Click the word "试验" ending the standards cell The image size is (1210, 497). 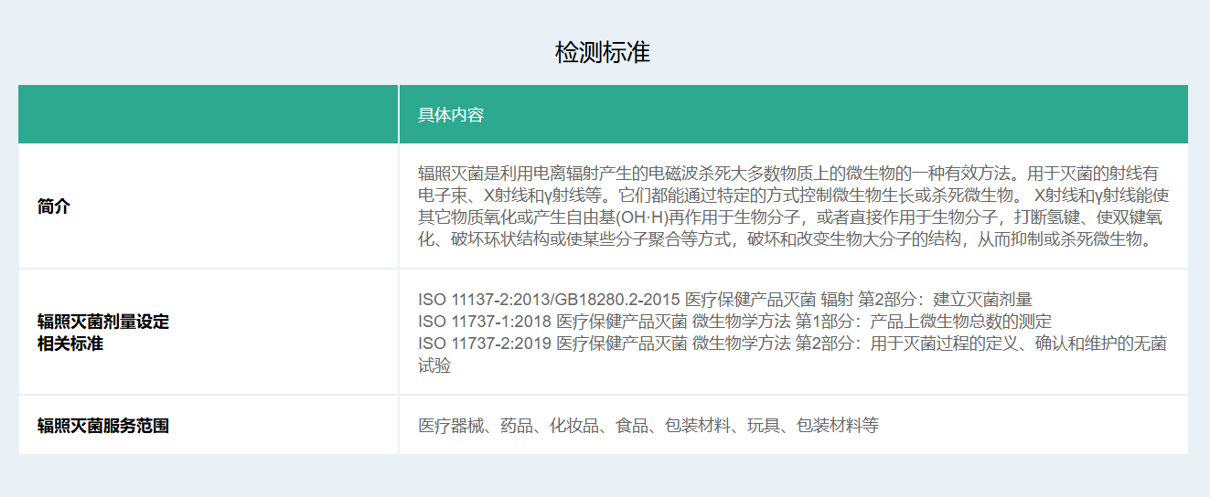434,365
